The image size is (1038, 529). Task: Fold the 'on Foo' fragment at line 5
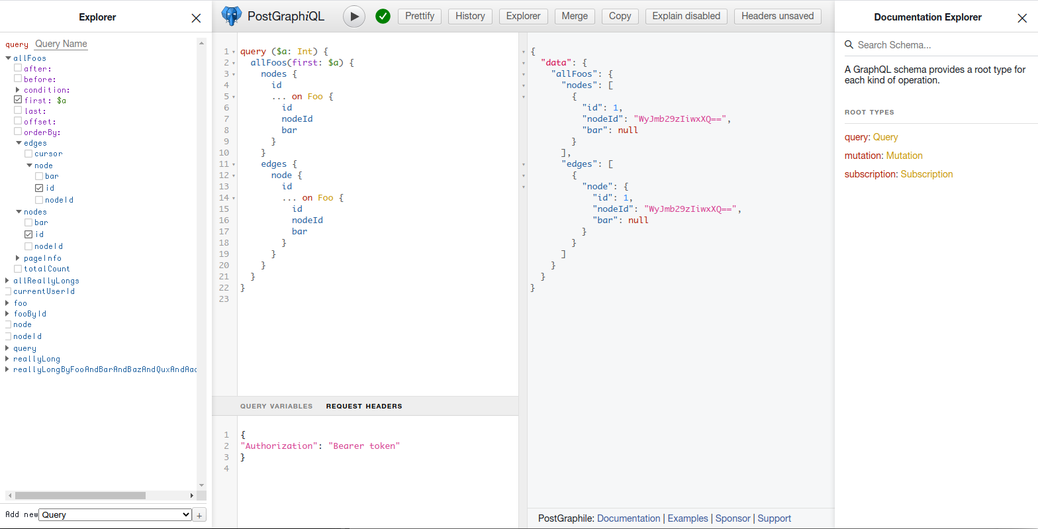tap(234, 97)
